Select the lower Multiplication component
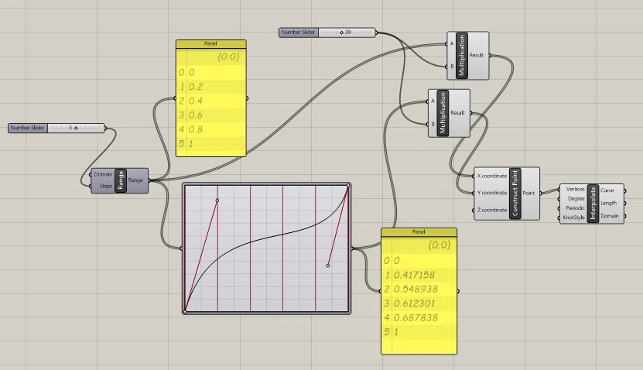This screenshot has width=643, height=370. pos(443,113)
